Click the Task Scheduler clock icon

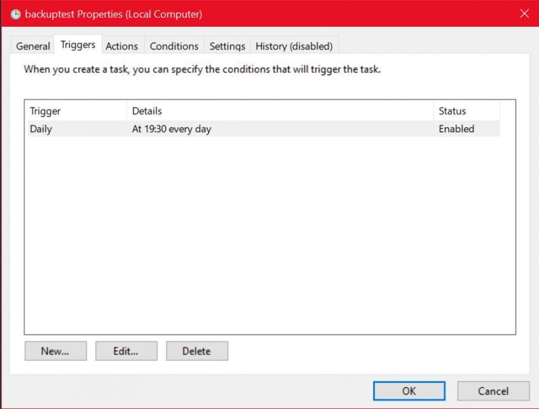tap(14, 13)
